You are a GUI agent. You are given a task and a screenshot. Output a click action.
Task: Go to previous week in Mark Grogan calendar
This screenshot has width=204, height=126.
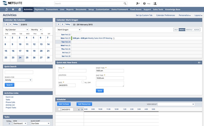click(x=59, y=24)
